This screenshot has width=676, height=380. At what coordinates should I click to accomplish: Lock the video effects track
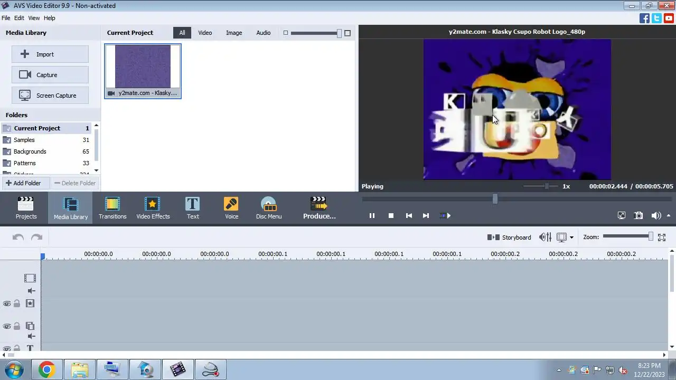point(17,303)
